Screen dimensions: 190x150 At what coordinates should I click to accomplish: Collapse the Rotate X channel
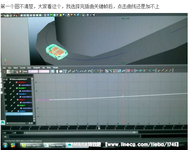[5, 100]
